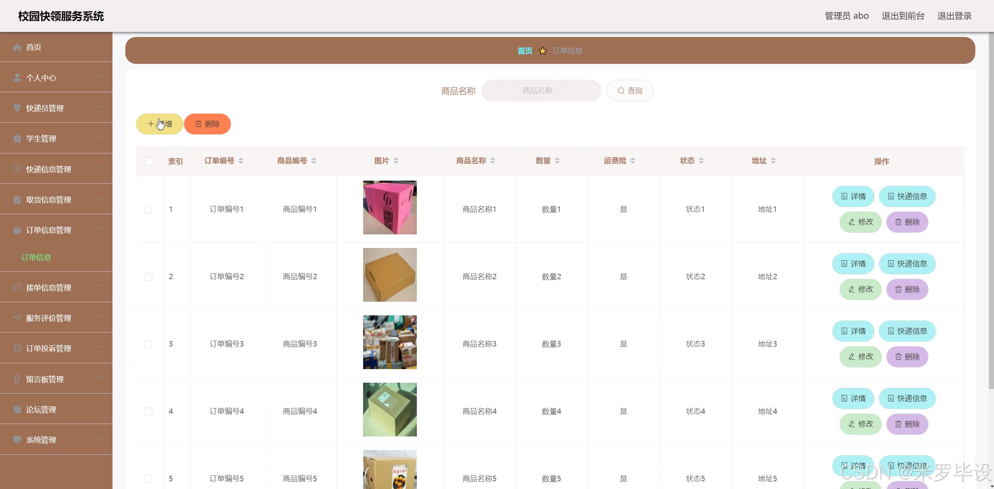The width and height of the screenshot is (994, 489).
Task: Sort by 数量 column arrows
Action: click(x=557, y=161)
